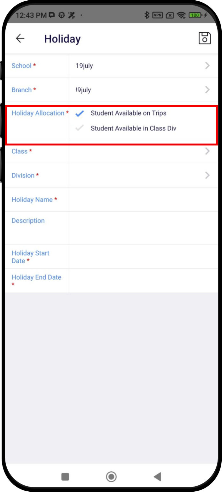Select the Holiday Name input field
This screenshot has width=222, height=492.
click(x=144, y=200)
